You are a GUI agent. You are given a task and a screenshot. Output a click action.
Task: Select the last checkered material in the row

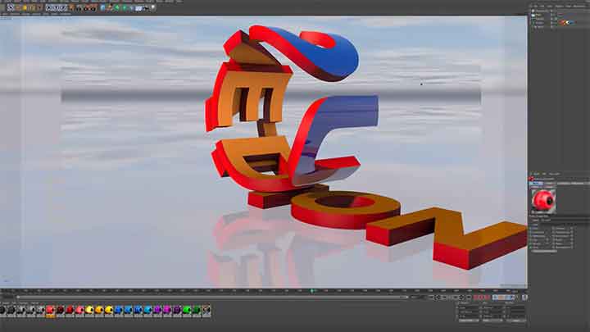coord(206,310)
